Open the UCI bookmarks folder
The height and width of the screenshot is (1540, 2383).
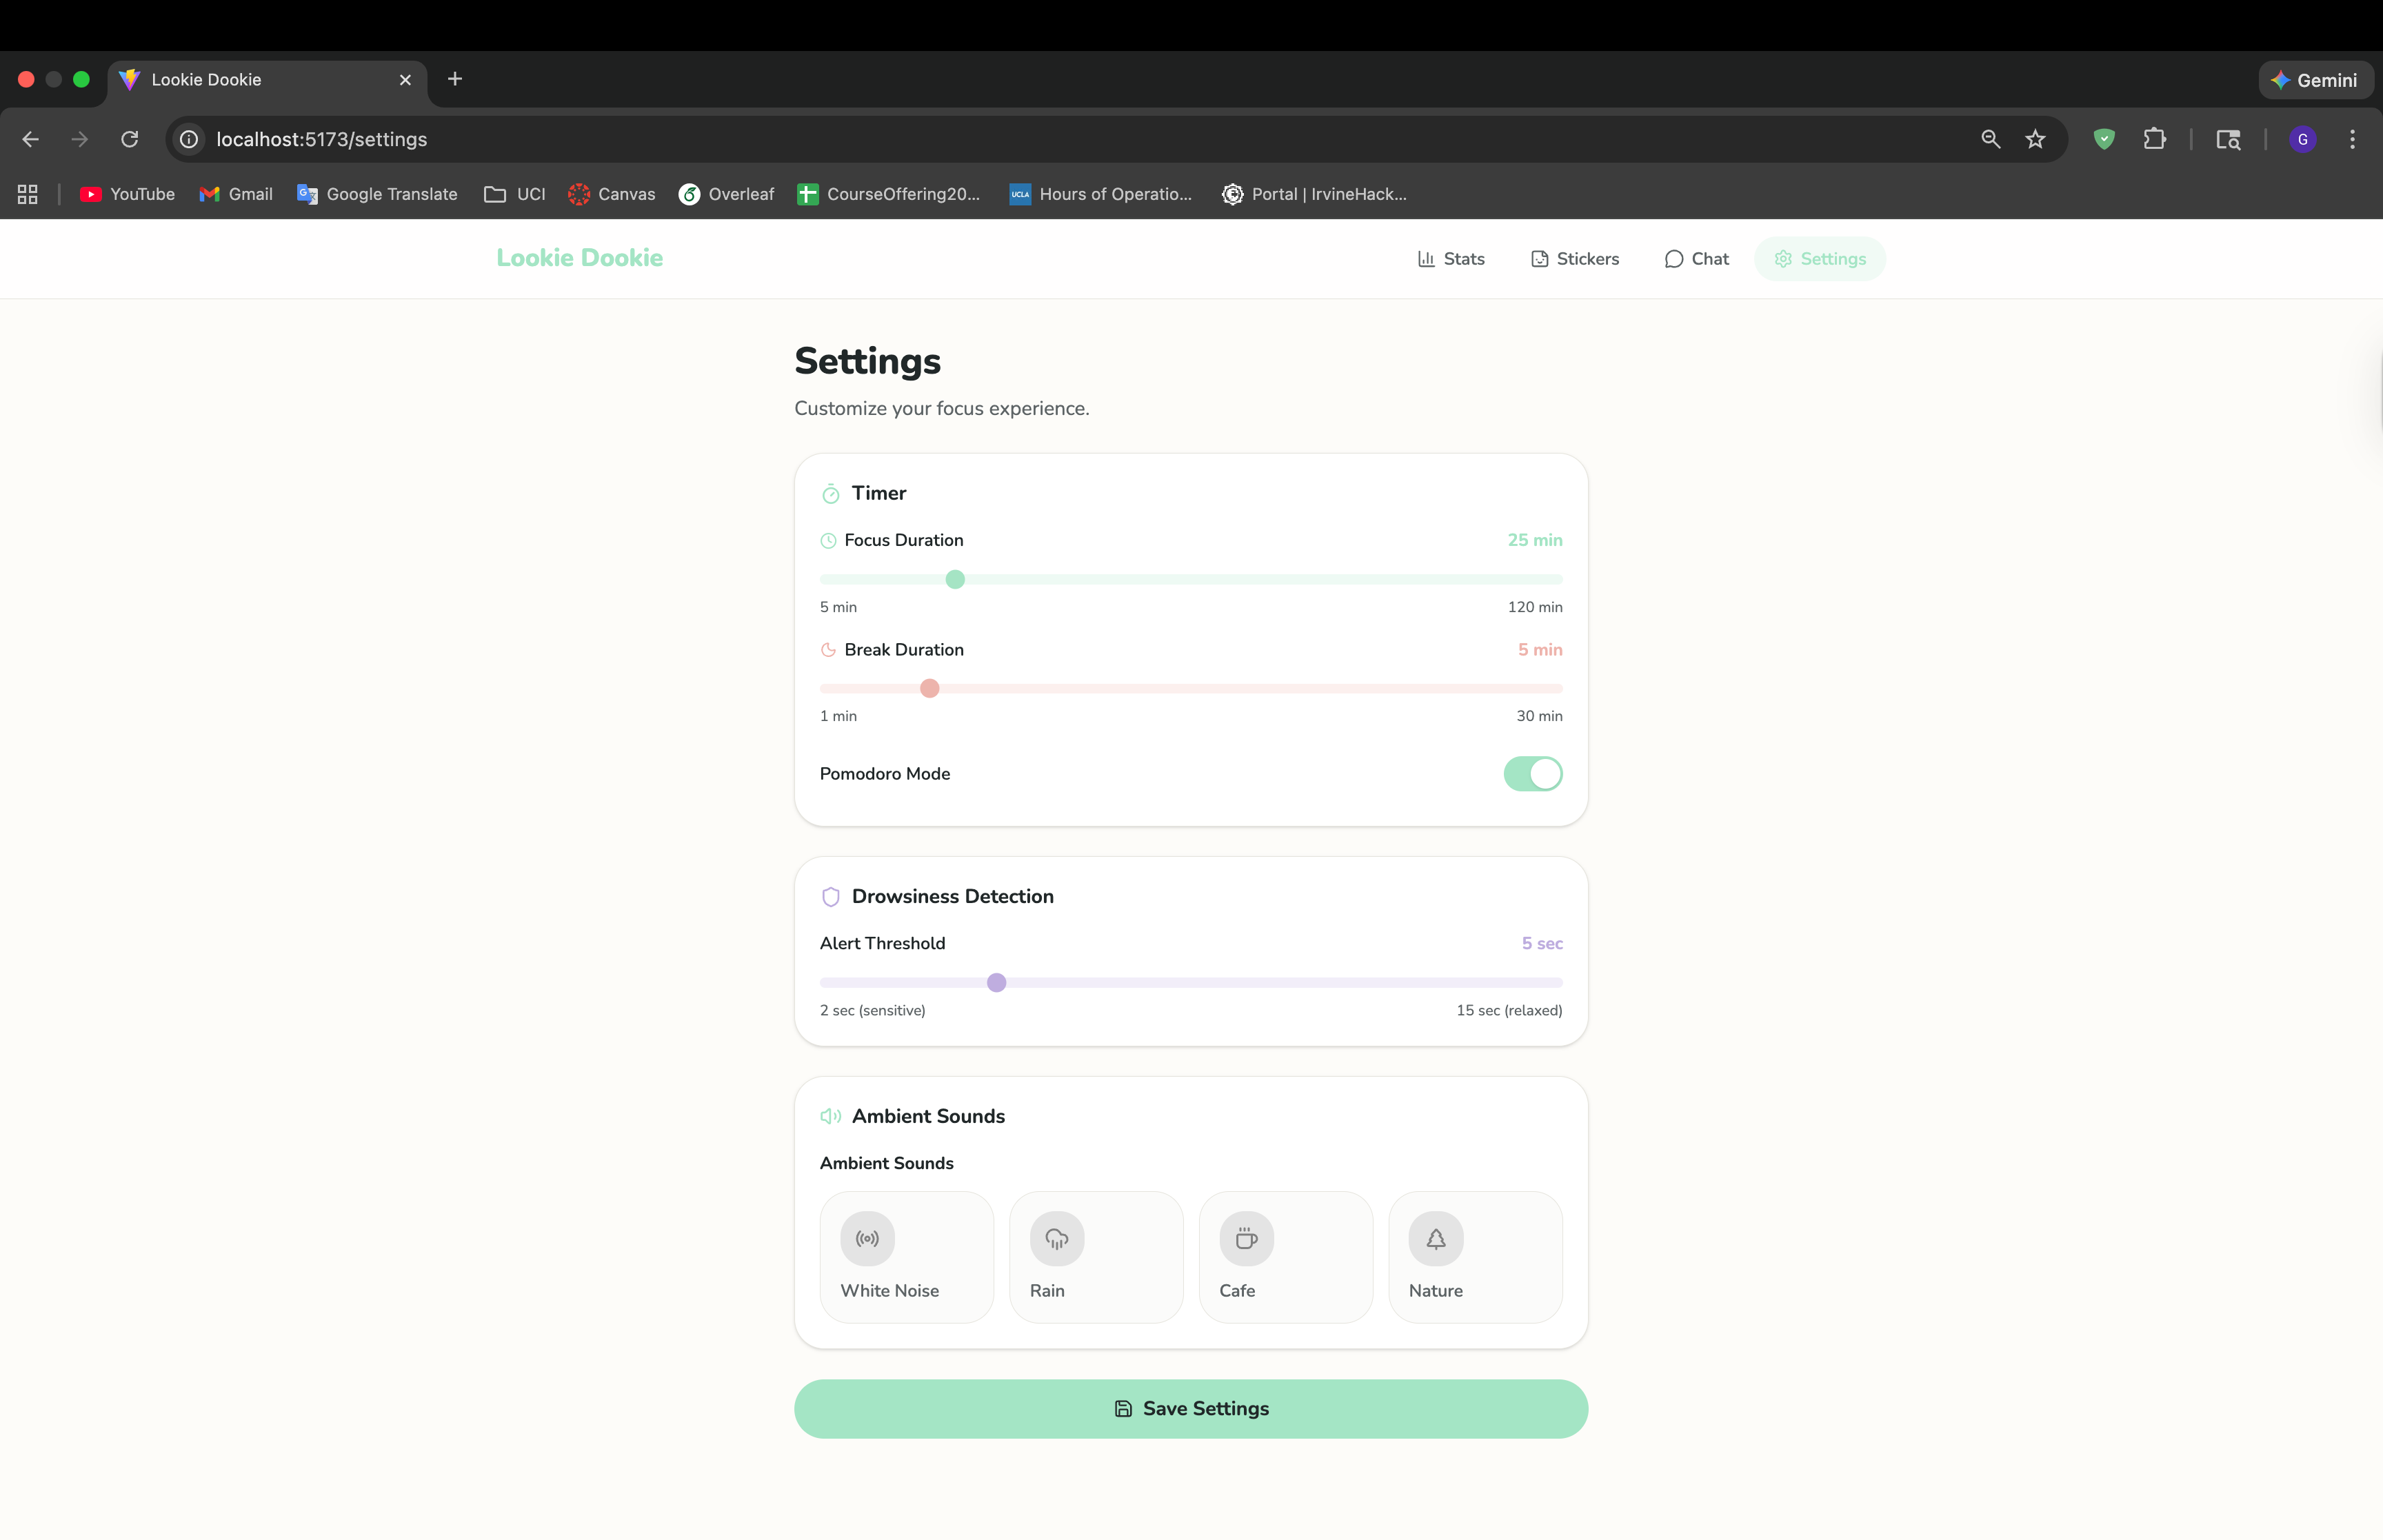coord(515,194)
